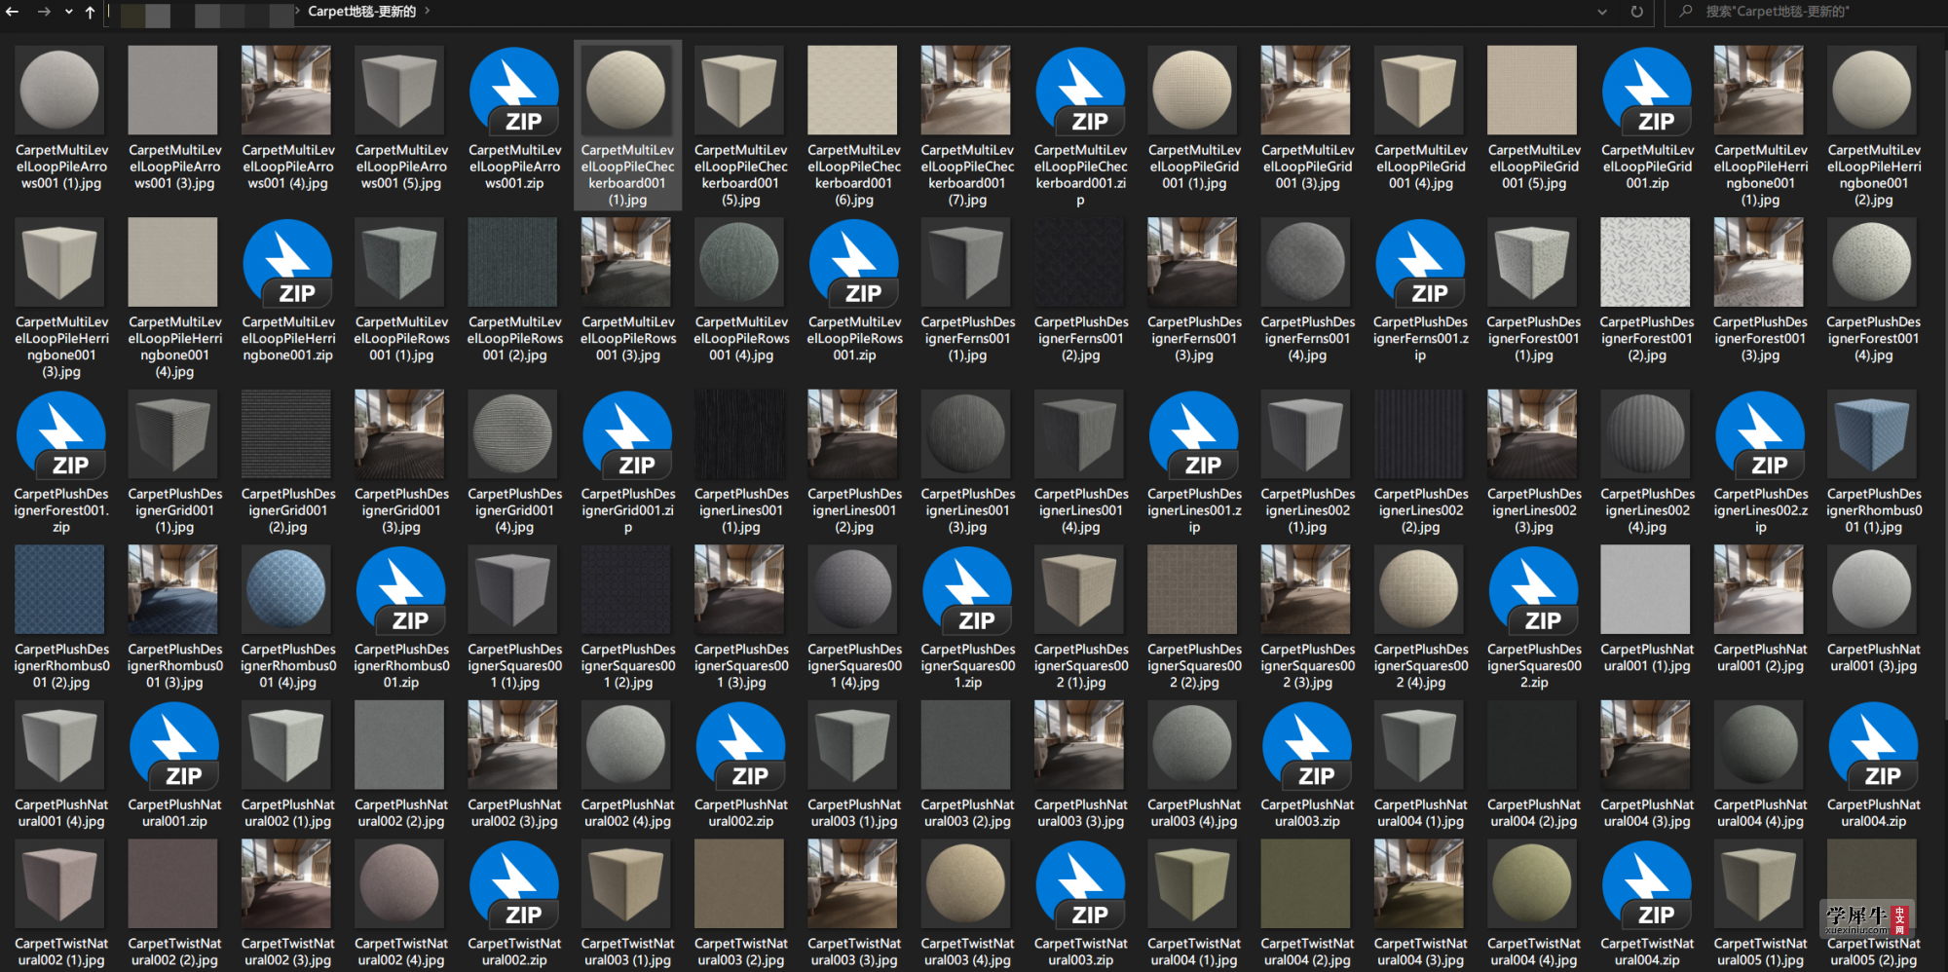Select CarpetTwistNatural005 (1).jpg cube thumbnail
The width and height of the screenshot is (1948, 972).
tap(1759, 884)
